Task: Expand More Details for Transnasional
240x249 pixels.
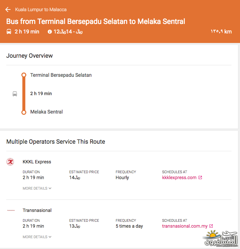Action: click(37, 237)
